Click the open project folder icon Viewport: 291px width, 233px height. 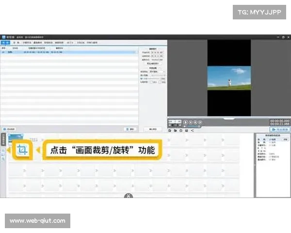tap(175, 131)
